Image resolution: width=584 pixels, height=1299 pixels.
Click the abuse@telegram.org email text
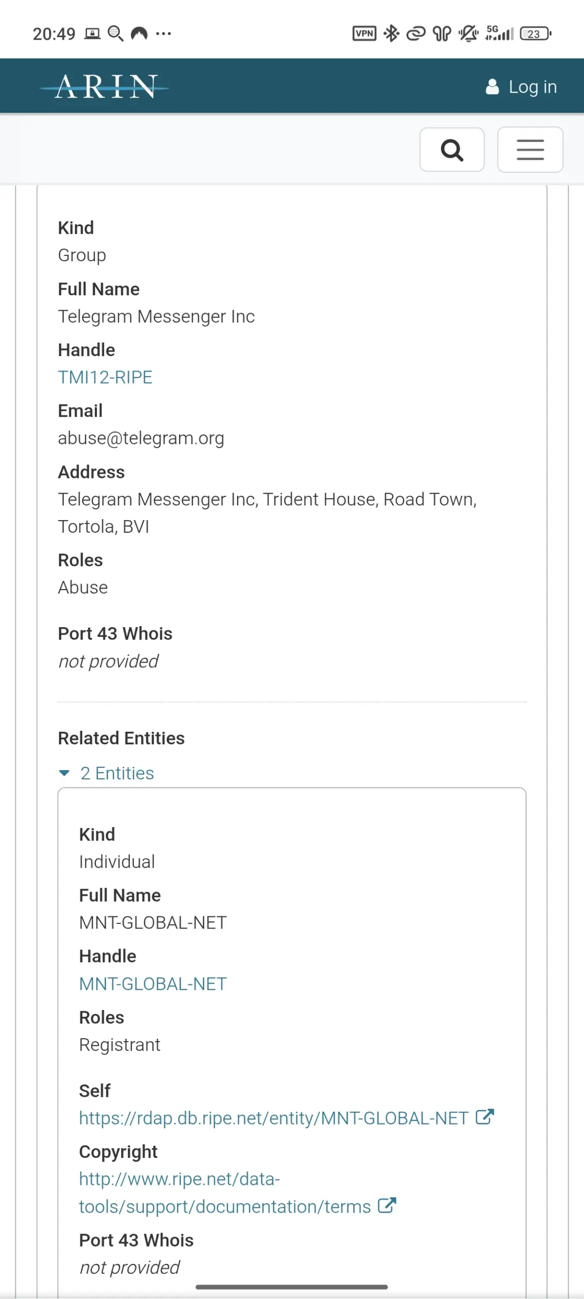141,438
